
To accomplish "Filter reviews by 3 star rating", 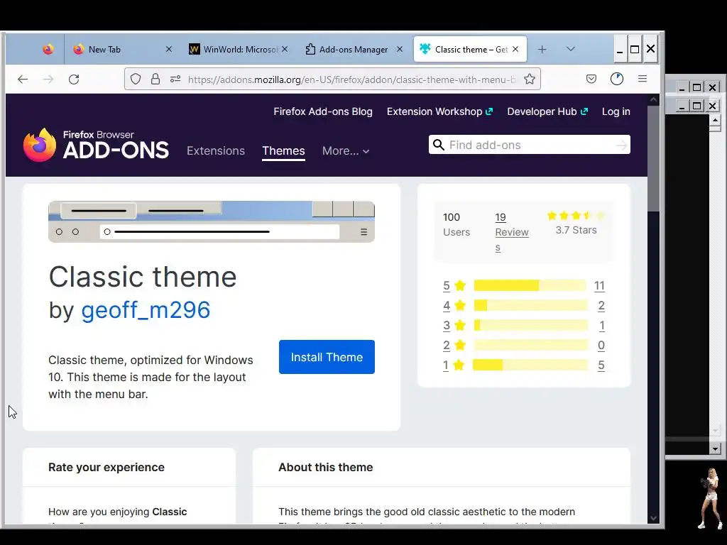I will (454, 325).
